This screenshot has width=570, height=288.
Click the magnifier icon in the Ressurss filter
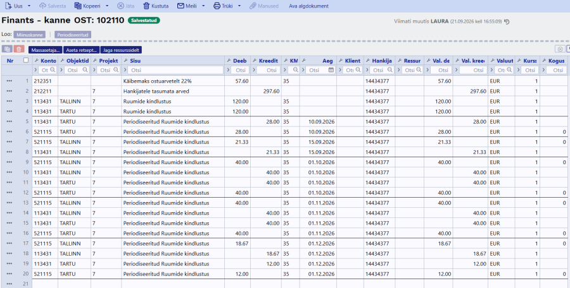click(x=418, y=70)
